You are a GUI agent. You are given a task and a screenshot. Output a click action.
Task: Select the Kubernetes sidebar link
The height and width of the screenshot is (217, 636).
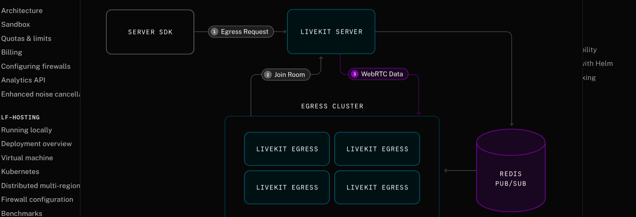click(x=20, y=171)
